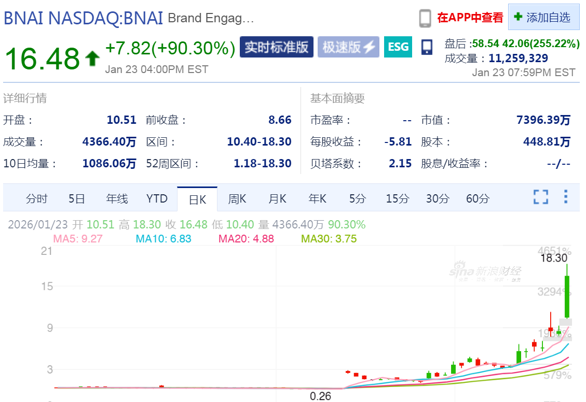Click the Jan 23 04:00PM EST timestamp

[157, 69]
